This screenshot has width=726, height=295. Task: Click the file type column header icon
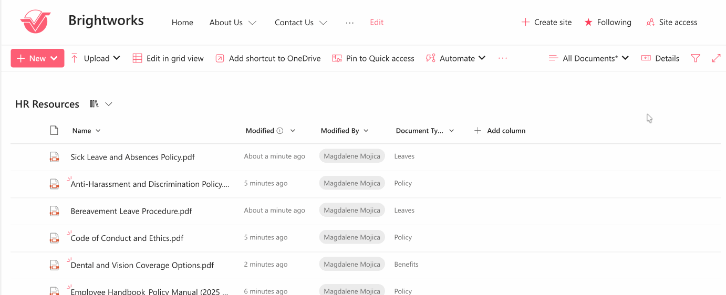[x=54, y=131]
